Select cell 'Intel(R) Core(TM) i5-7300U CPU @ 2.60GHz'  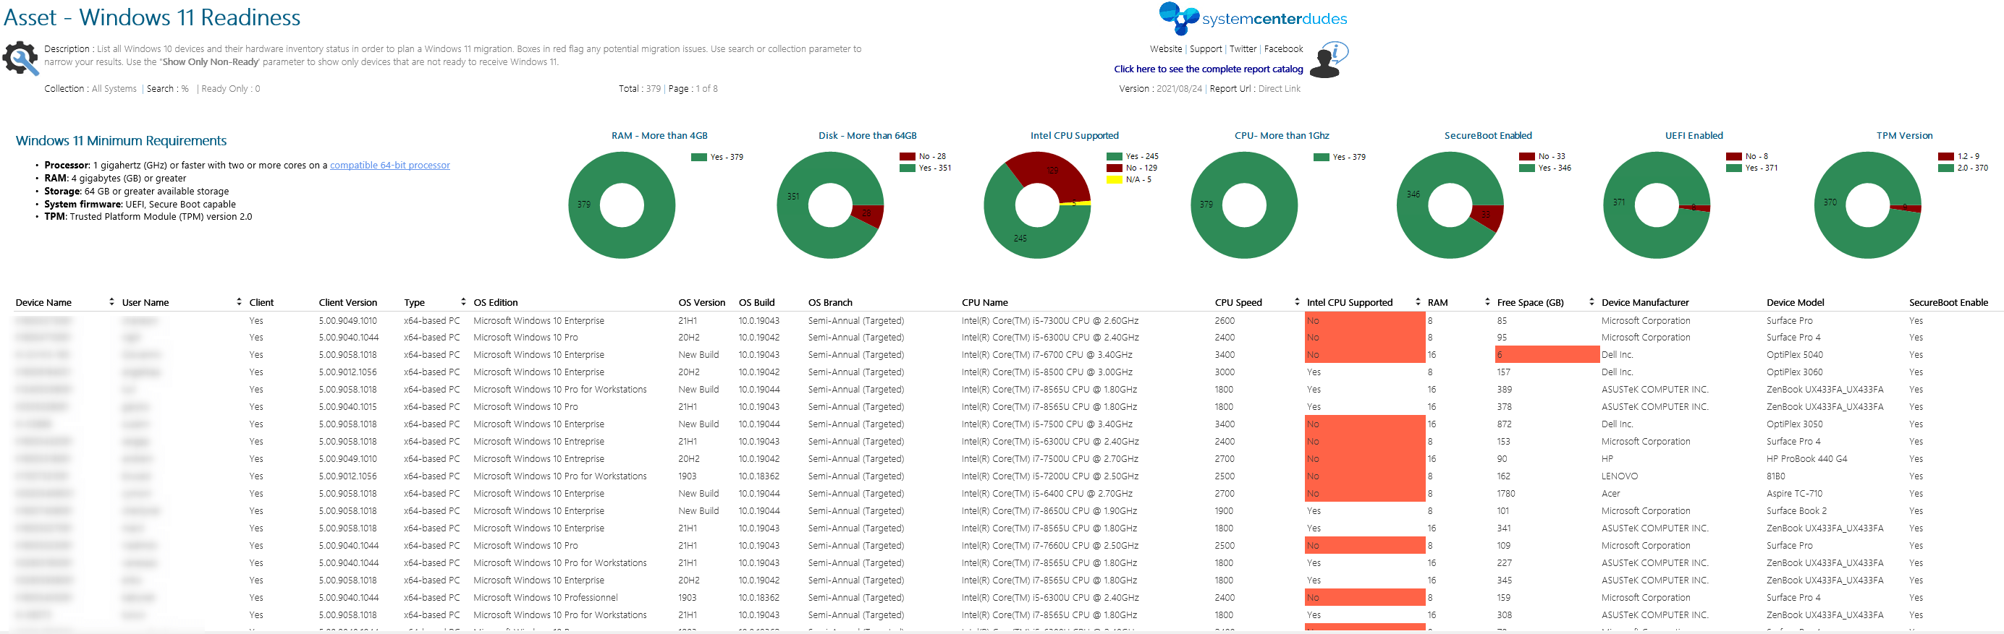coord(1049,321)
